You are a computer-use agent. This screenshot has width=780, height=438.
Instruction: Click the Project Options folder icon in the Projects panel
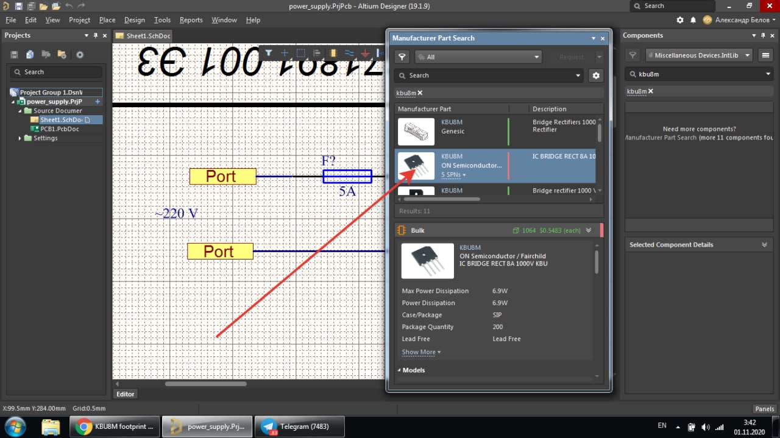pos(61,55)
